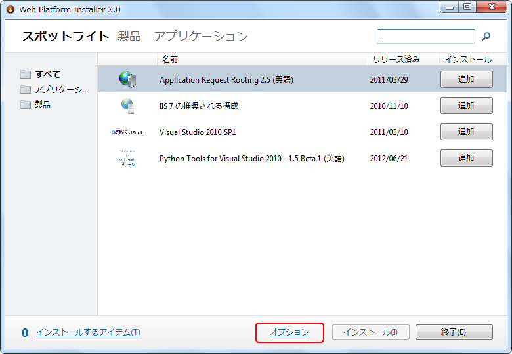Click the Application Request Routing globe icon
The image size is (512, 354).
127,79
